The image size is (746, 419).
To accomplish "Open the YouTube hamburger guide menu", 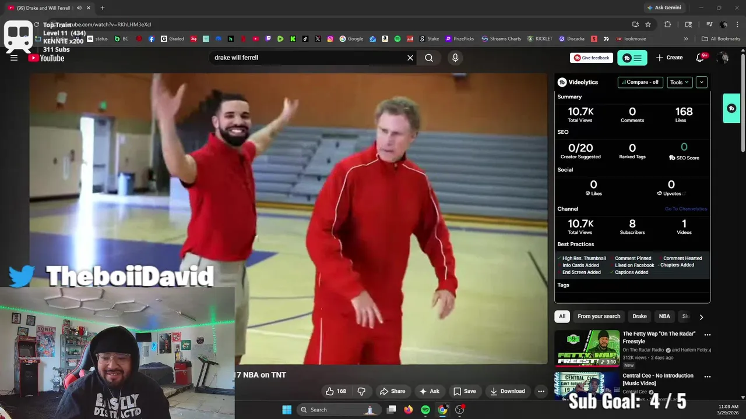I will (x=14, y=58).
